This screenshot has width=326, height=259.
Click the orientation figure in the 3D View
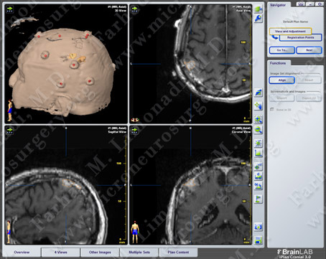click(x=9, y=110)
